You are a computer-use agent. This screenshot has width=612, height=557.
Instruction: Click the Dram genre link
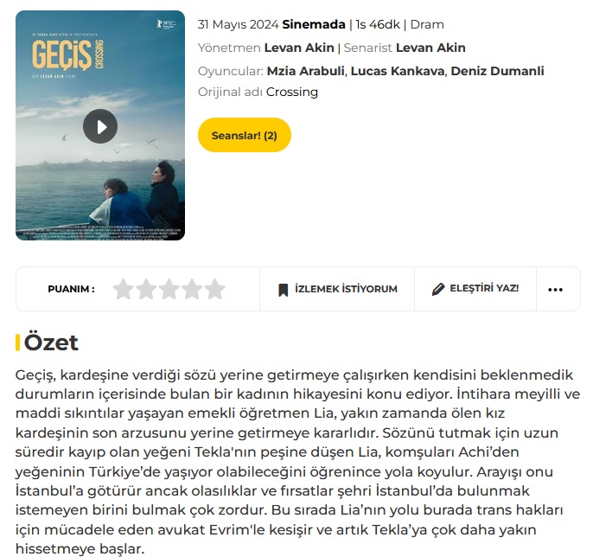(x=427, y=24)
